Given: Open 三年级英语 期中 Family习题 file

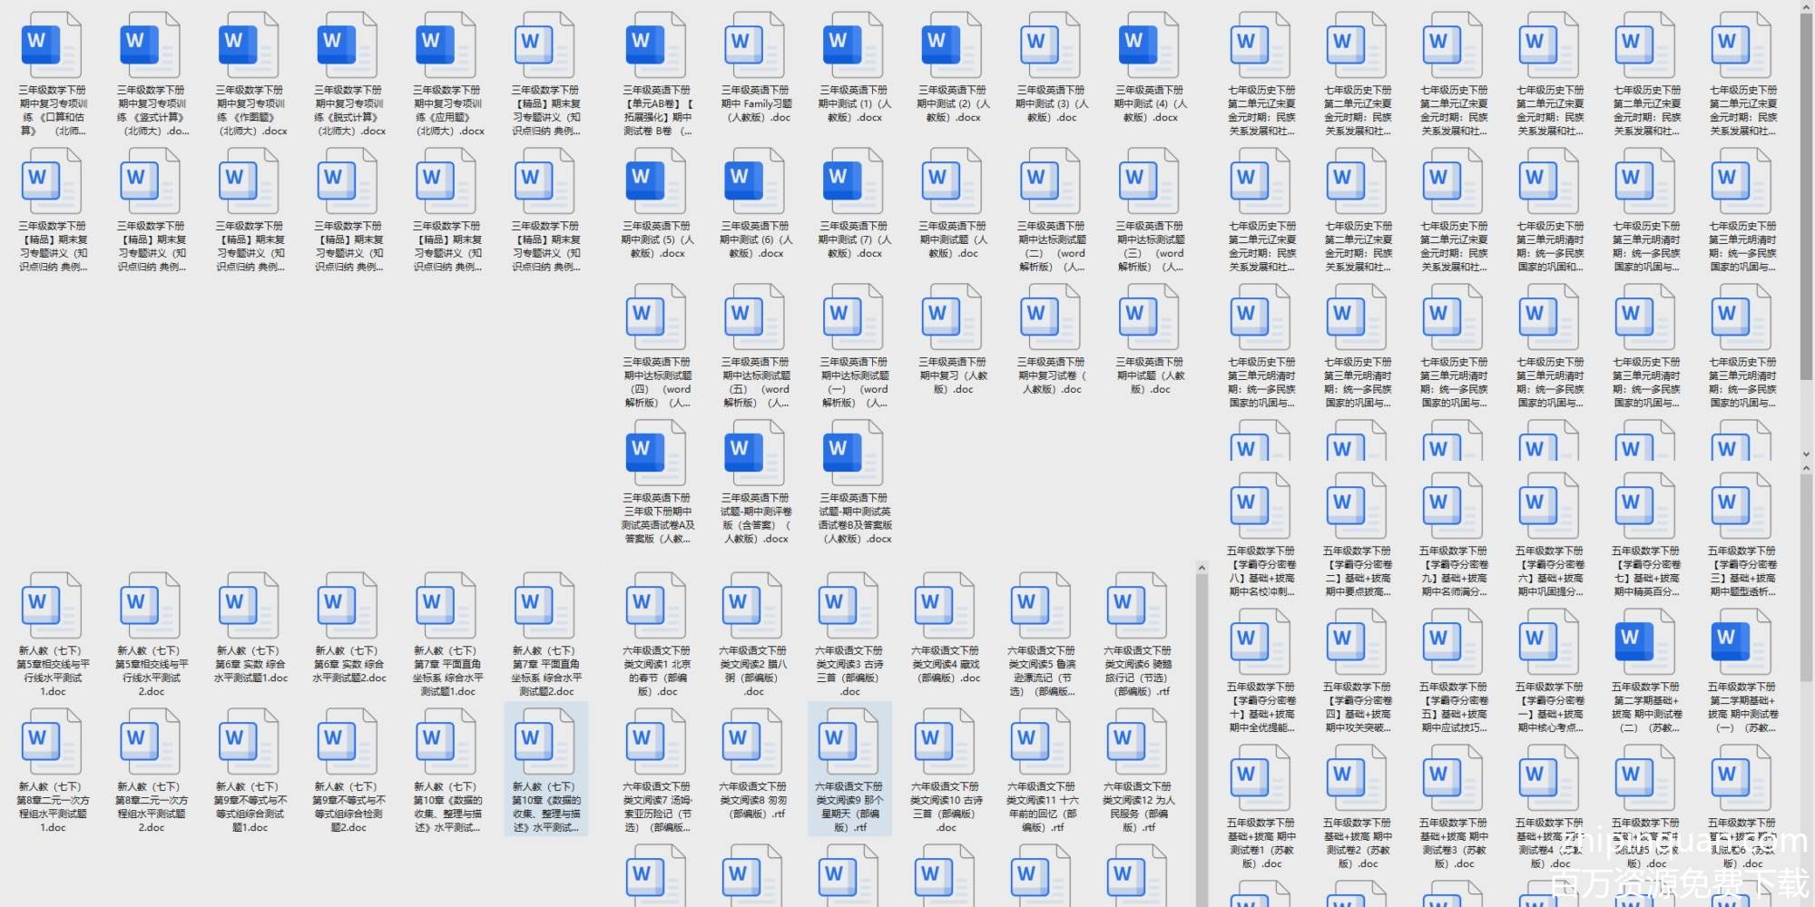Looking at the screenshot, I should [755, 47].
